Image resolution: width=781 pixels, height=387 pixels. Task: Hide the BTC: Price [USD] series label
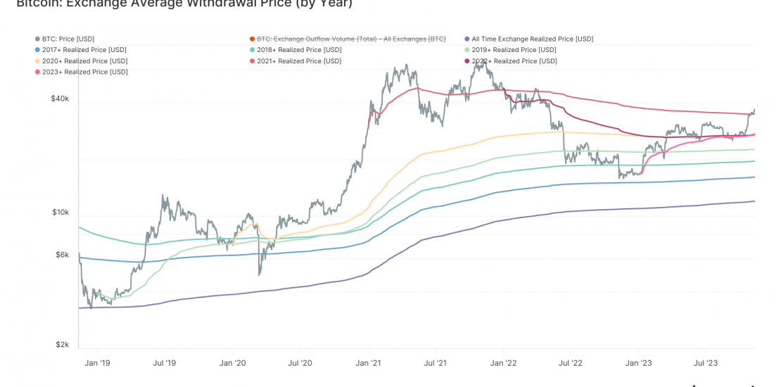[68, 39]
